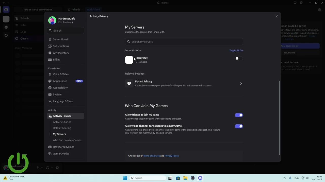Screen dimensions: 325x182
Task: Click the Data & Privacy shield icon
Action: point(129,83)
